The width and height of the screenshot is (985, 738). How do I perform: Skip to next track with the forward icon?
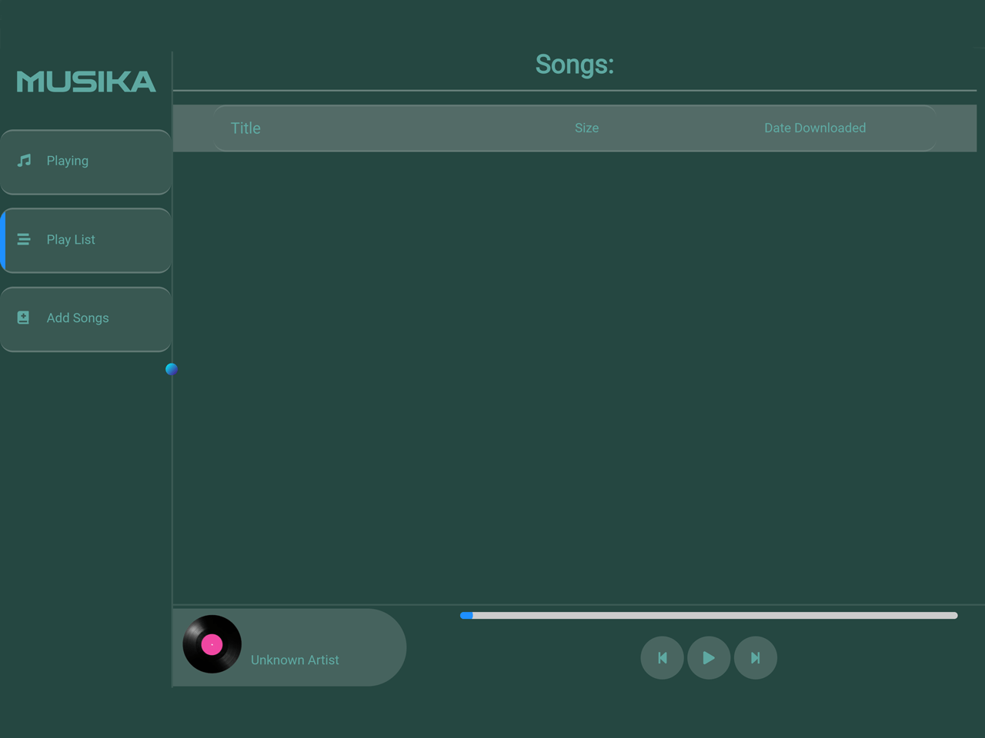coord(755,658)
